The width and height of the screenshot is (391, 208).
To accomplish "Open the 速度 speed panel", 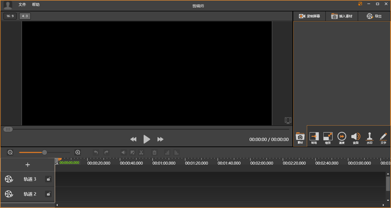I will tap(342, 138).
